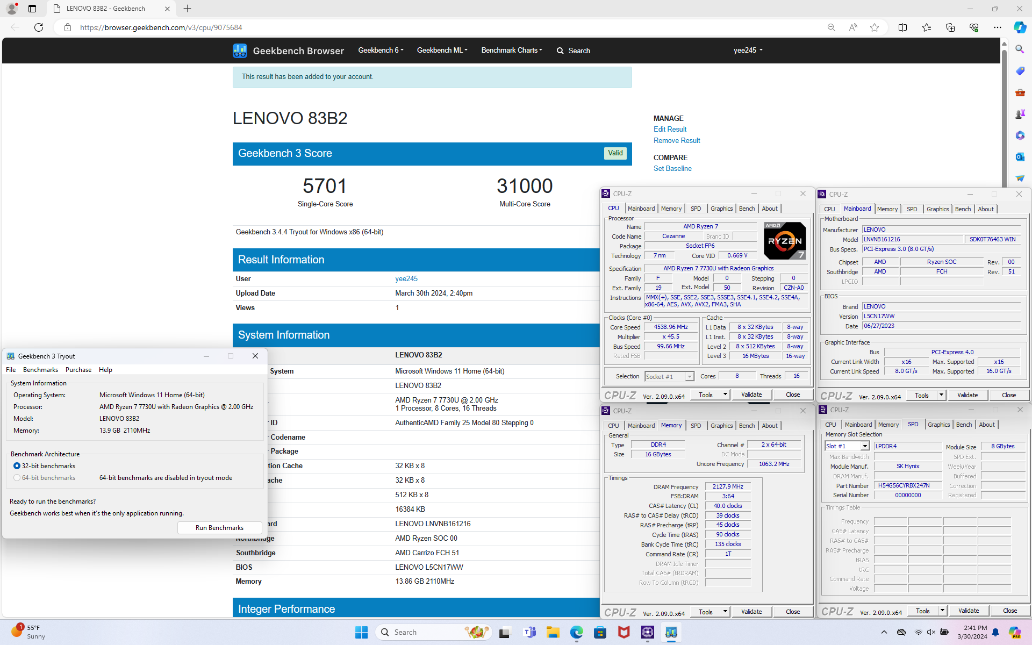Viewport: 1032px width, 645px height.
Task: Switch to SPD tab in CPU-Z Mainboard window
Action: 912,209
